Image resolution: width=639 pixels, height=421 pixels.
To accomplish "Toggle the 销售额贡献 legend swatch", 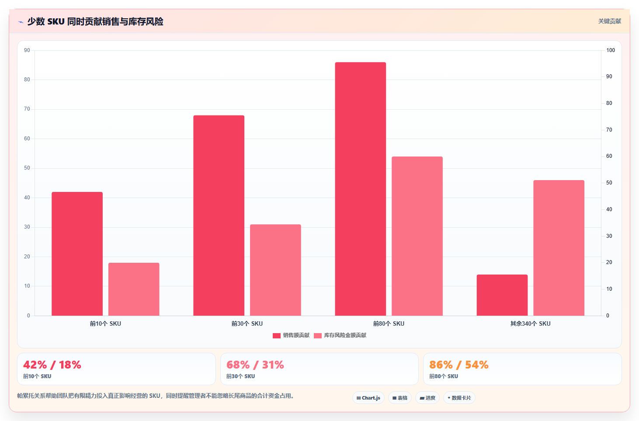I will point(277,336).
